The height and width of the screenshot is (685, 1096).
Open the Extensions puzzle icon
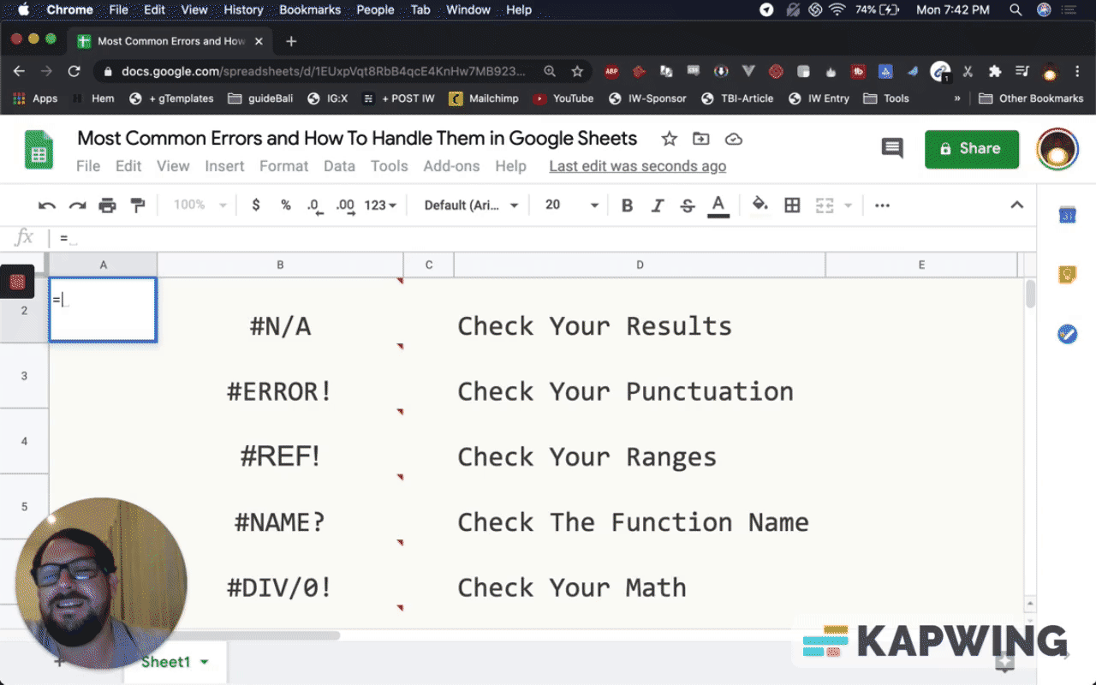[x=994, y=71]
